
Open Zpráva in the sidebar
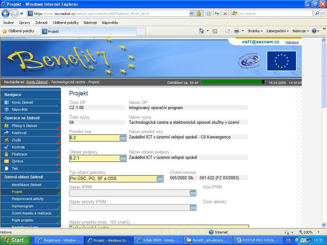[x=31, y=161]
